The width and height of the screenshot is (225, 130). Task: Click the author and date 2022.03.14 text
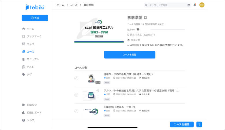(141, 35)
